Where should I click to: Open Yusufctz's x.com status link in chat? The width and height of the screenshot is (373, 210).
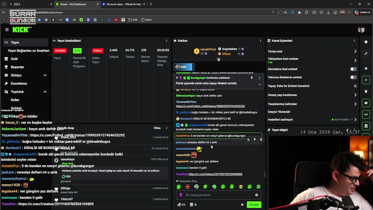(215, 174)
